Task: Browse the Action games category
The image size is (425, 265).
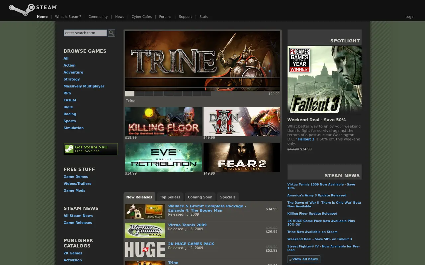Action: pos(69,65)
